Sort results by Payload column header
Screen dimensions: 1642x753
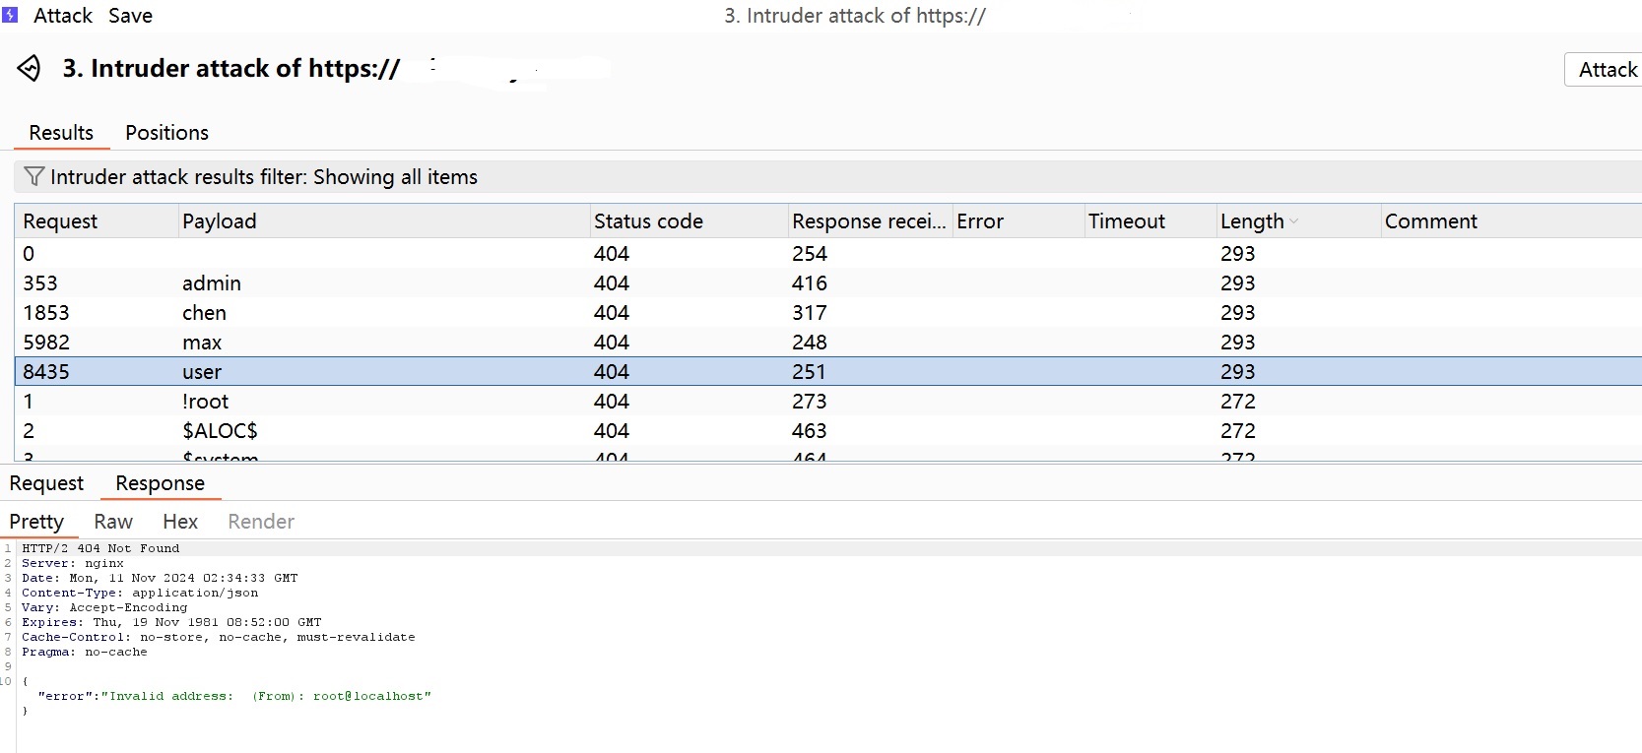coord(220,221)
